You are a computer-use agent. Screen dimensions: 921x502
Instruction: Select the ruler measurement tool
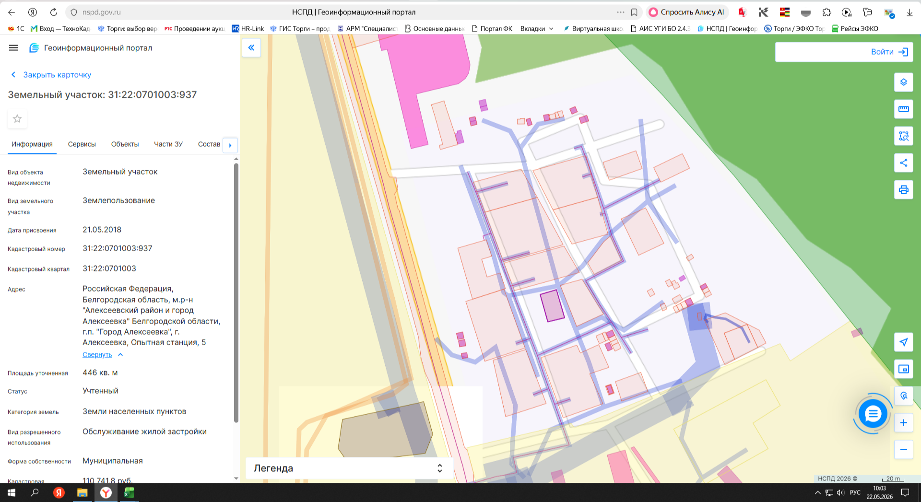coord(904,109)
